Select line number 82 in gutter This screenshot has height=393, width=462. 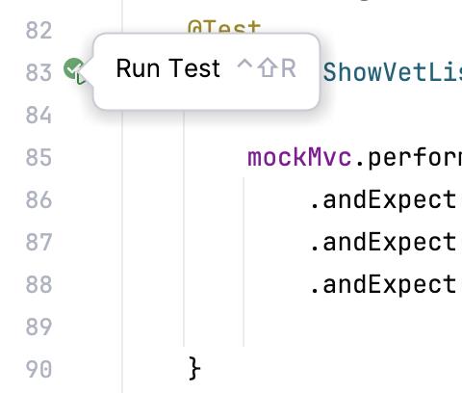(38, 31)
